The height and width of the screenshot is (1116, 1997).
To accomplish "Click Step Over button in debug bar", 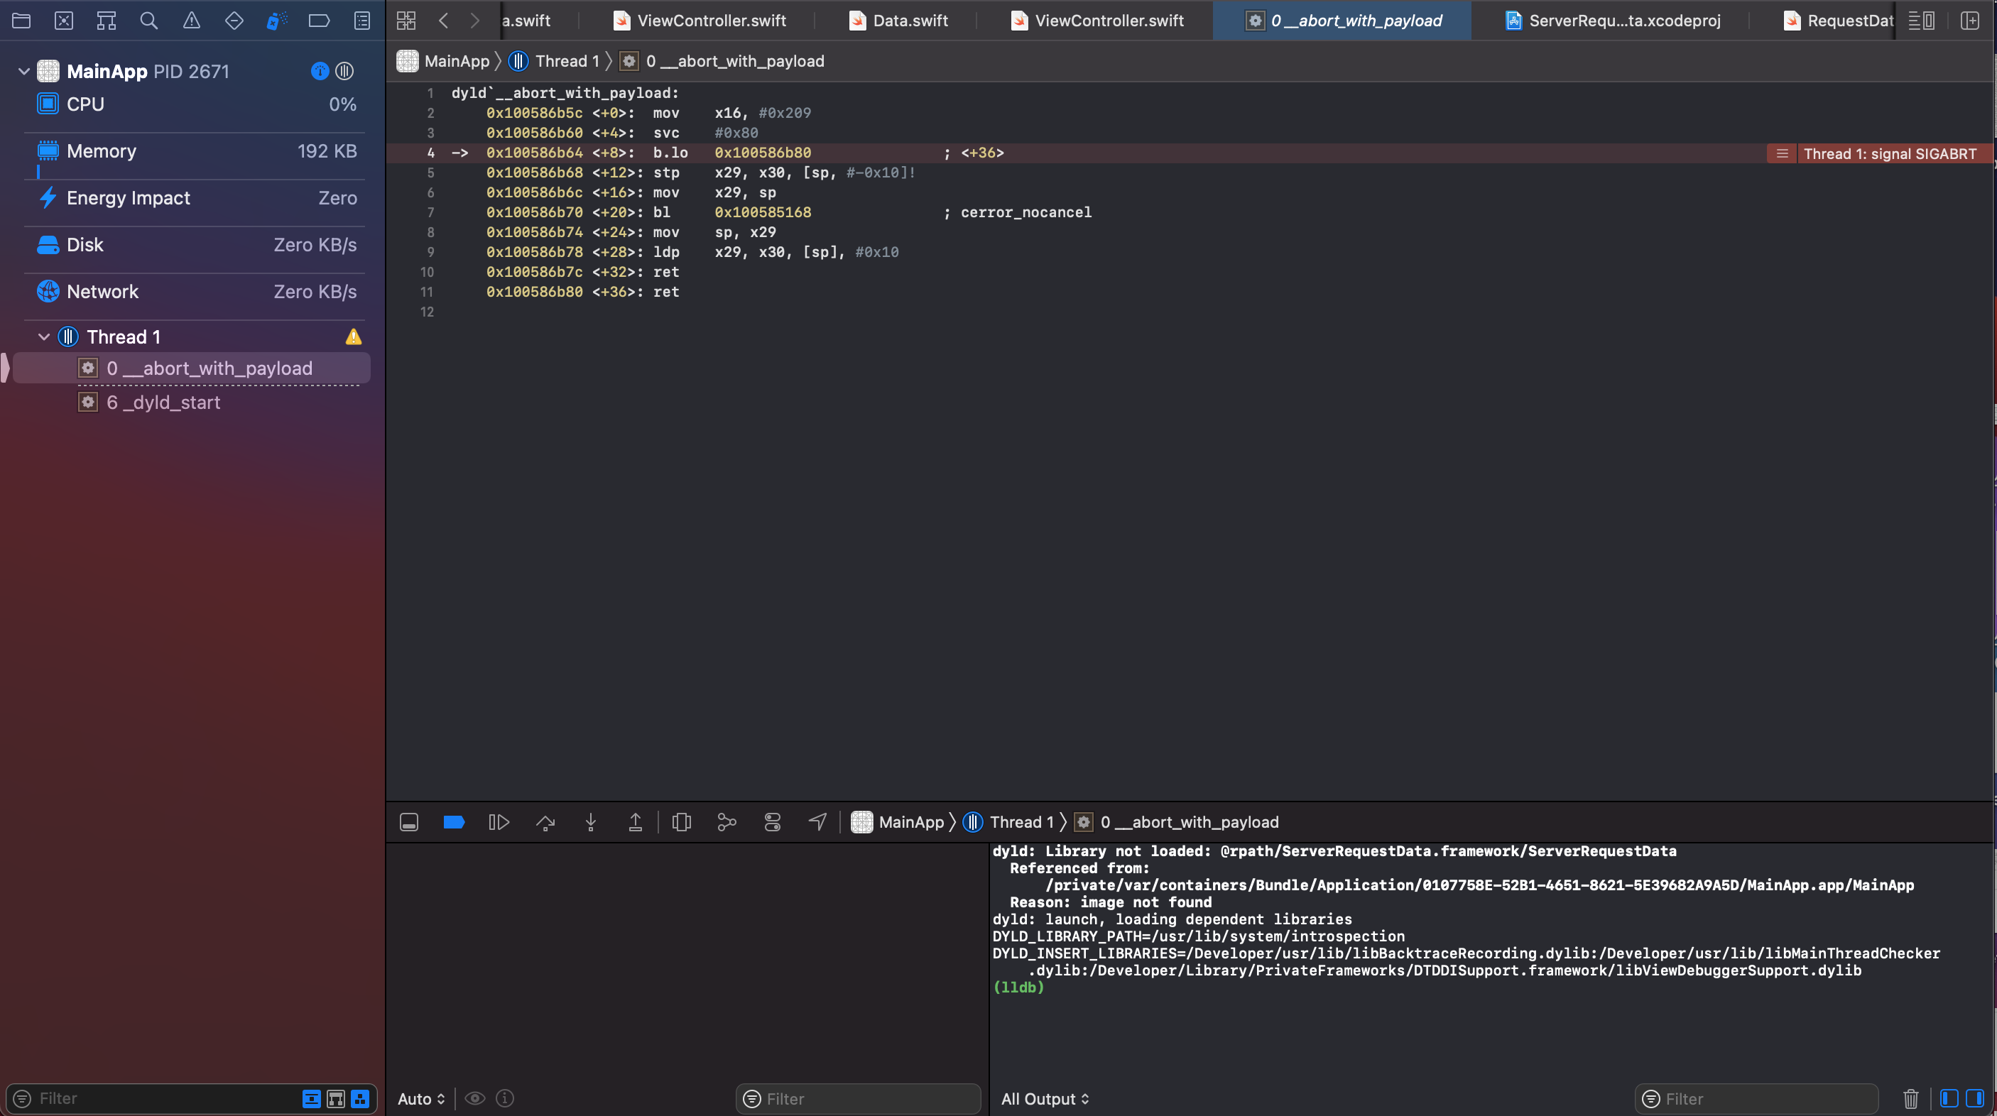I will point(545,822).
